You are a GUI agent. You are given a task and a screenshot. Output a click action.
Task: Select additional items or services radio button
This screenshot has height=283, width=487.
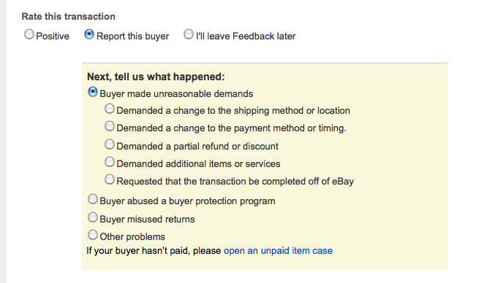(x=110, y=162)
